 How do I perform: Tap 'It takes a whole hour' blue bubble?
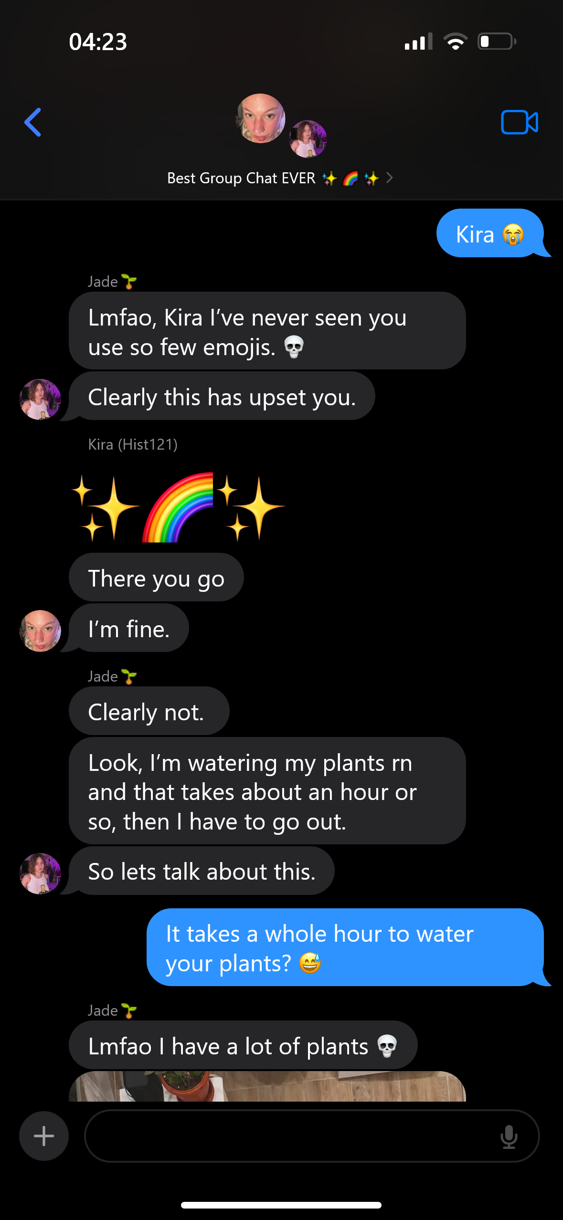pos(345,947)
